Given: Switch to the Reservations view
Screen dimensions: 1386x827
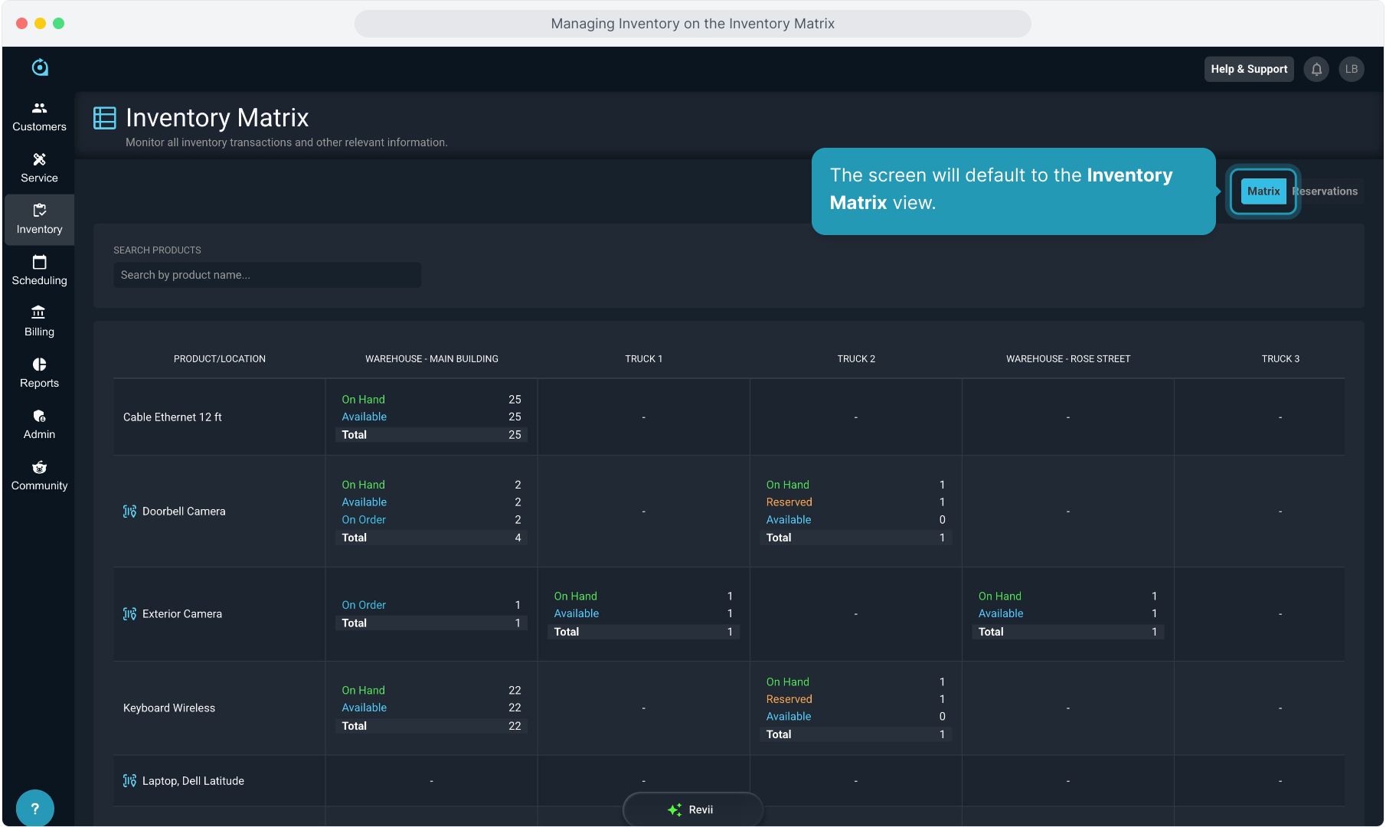Looking at the screenshot, I should (x=1326, y=191).
